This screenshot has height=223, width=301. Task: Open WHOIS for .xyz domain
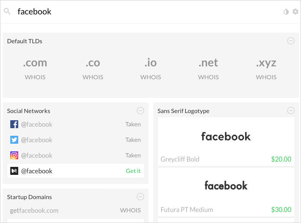click(266, 77)
